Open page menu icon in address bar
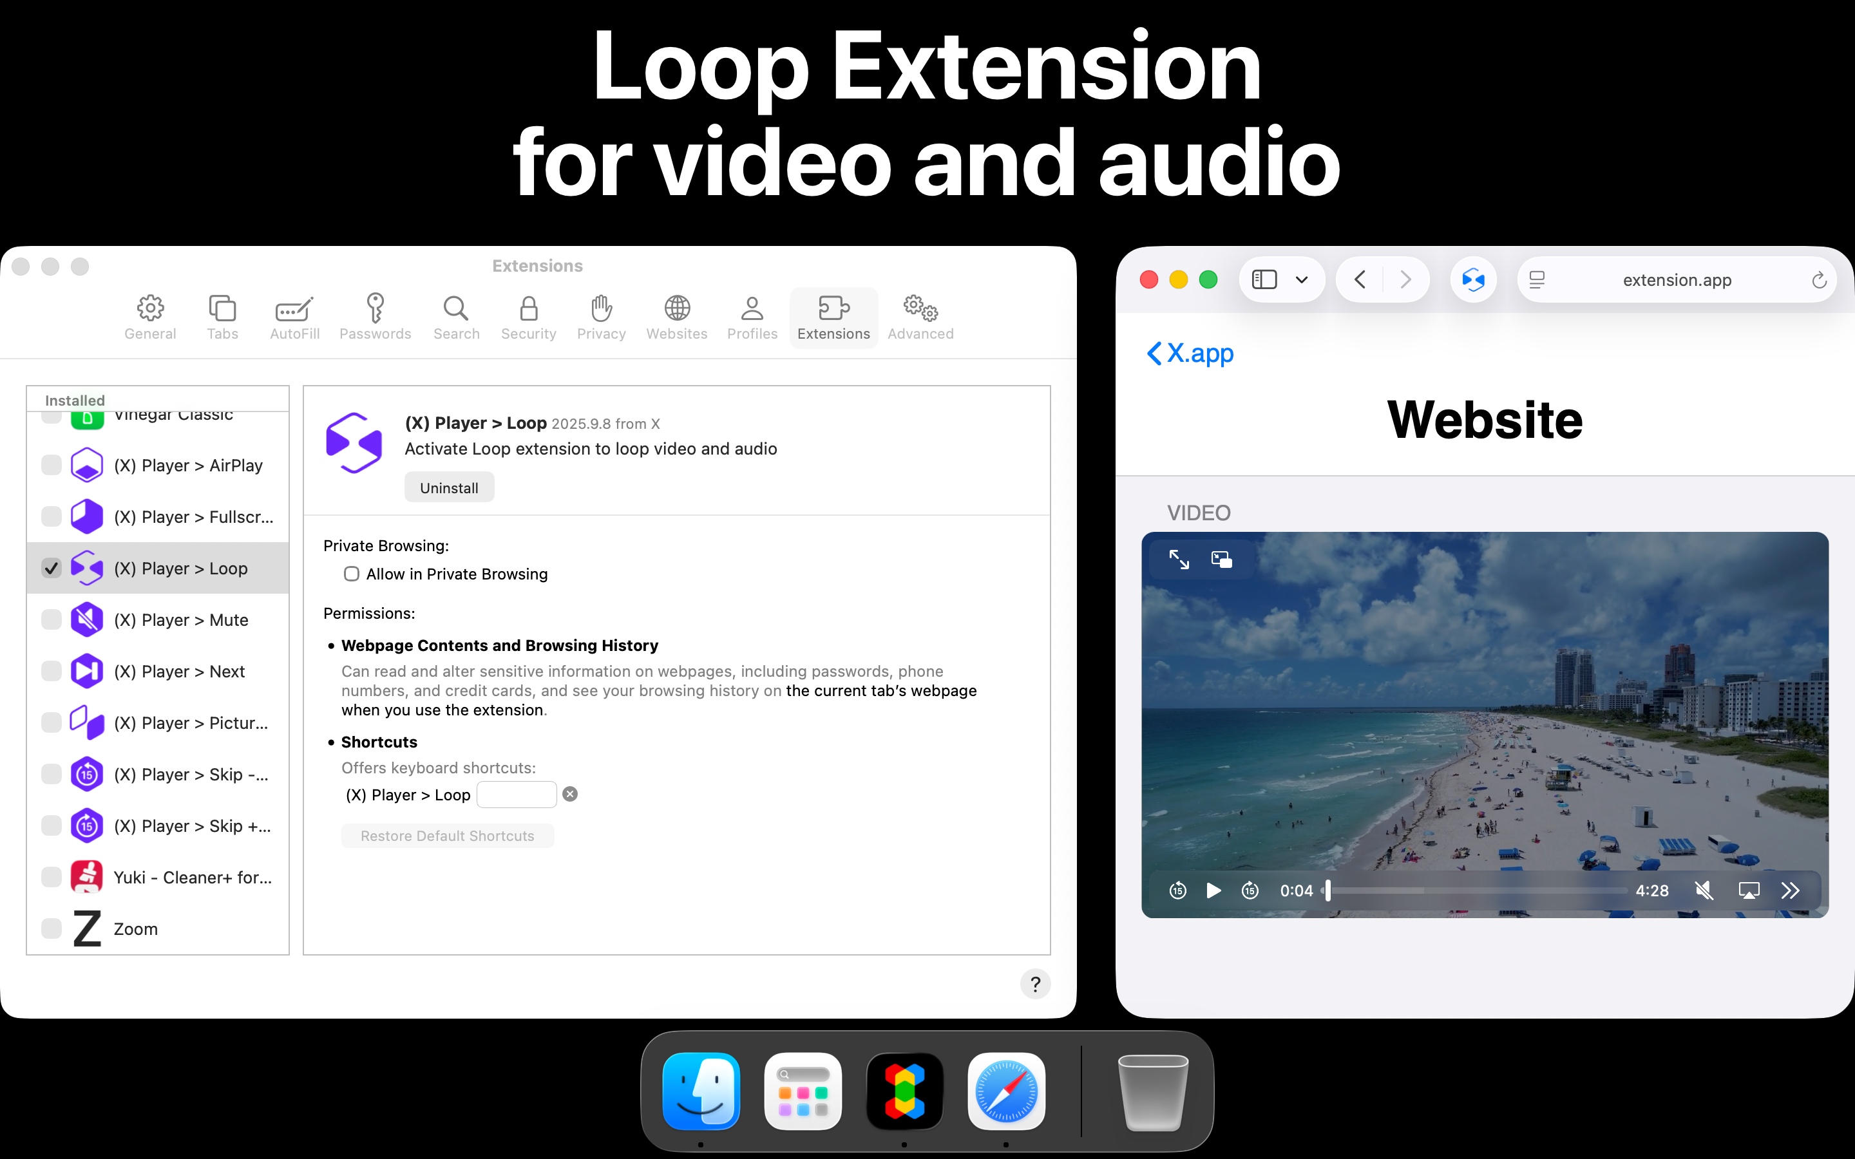This screenshot has width=1855, height=1159. pyautogui.click(x=1537, y=281)
